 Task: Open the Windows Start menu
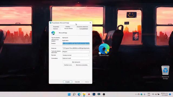[x=69, y=94]
